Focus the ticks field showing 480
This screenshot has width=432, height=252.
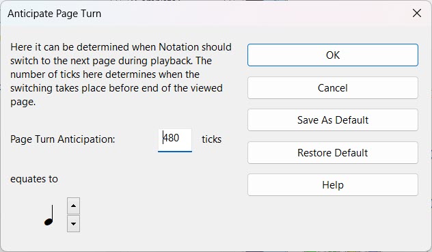coord(175,140)
